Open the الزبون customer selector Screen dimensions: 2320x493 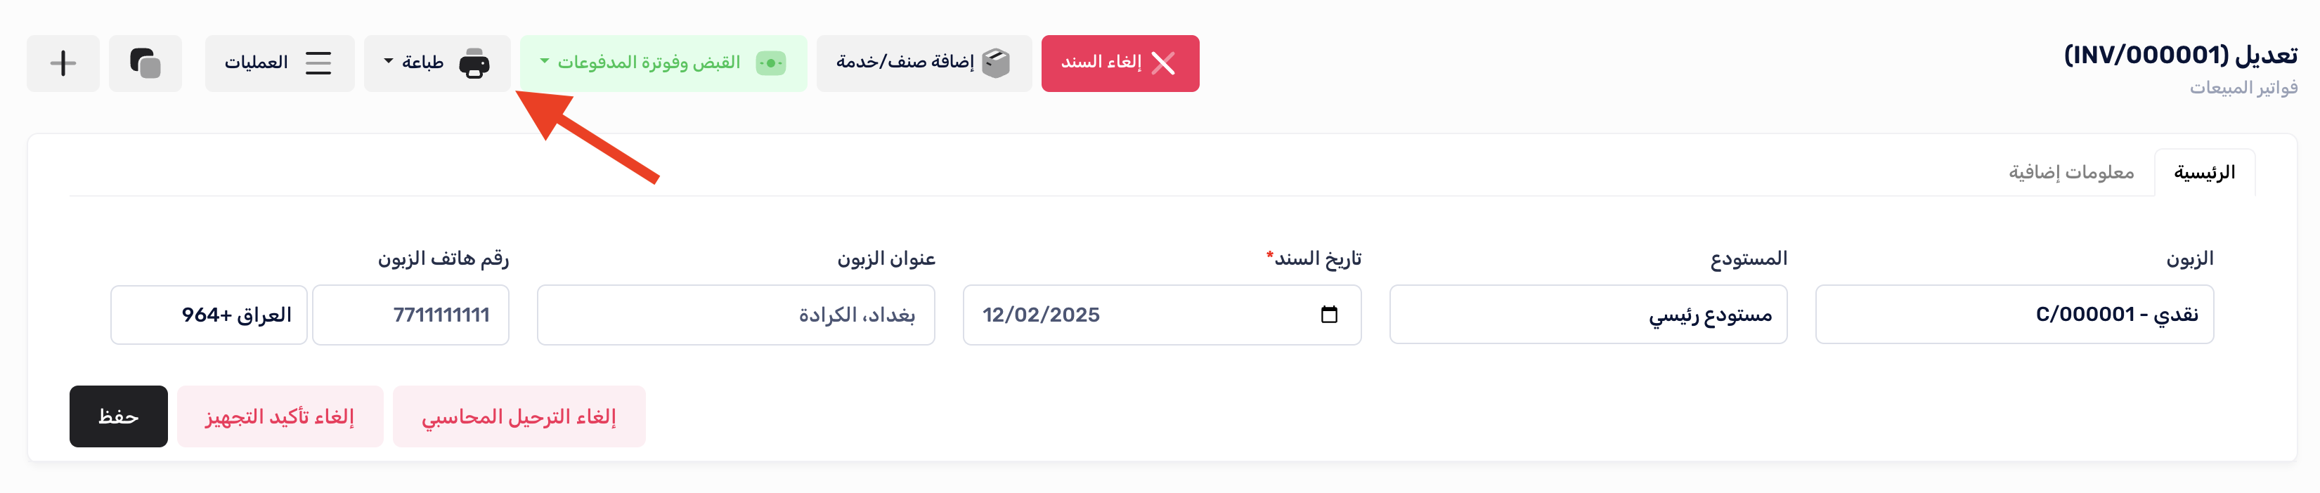(2014, 315)
